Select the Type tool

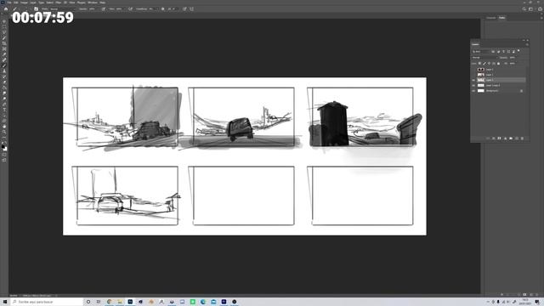[4, 110]
